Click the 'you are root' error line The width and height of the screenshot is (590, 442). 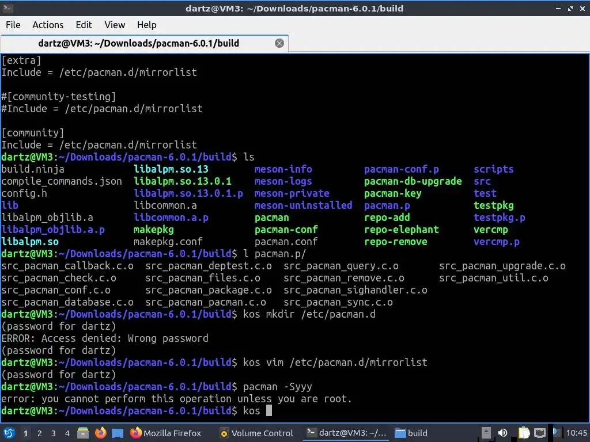[176, 399]
